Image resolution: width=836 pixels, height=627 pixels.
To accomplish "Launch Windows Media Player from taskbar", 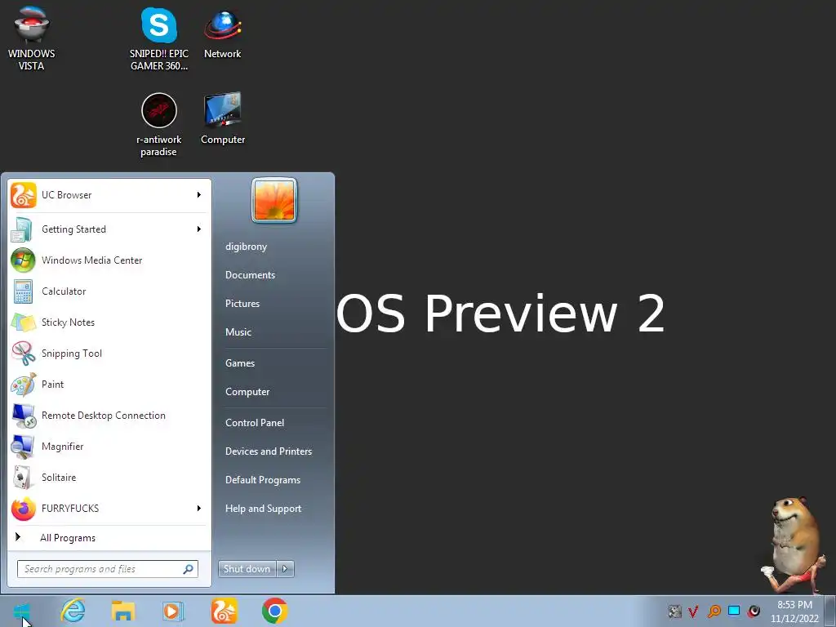I will tap(173, 611).
